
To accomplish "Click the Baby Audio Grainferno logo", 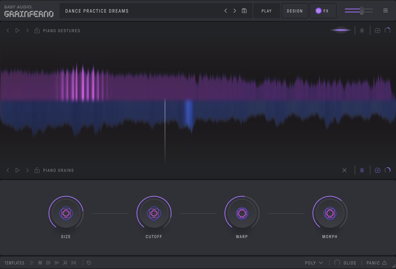I will tap(29, 11).
